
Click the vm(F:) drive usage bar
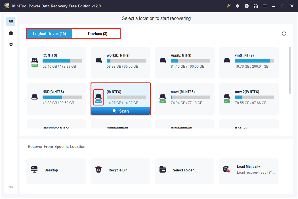[255, 61]
